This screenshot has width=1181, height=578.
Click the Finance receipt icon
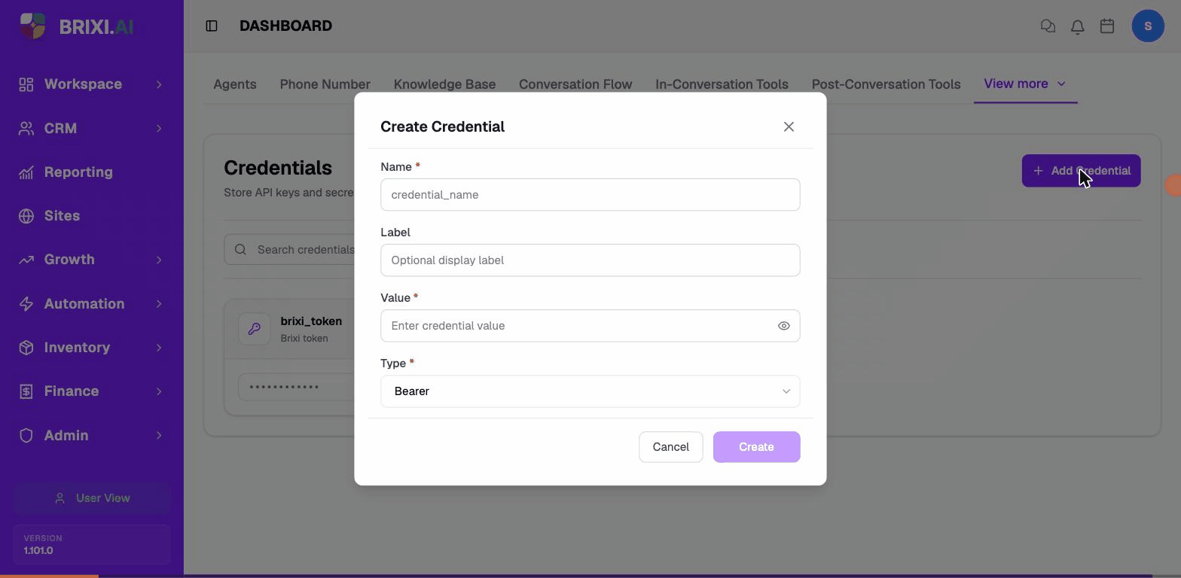point(26,391)
